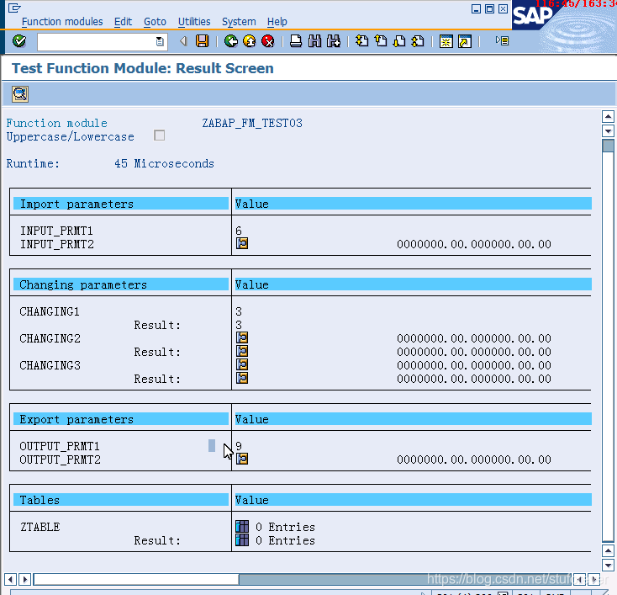Open ZTABLE Result table entries icon
The image size is (617, 595).
242,539
